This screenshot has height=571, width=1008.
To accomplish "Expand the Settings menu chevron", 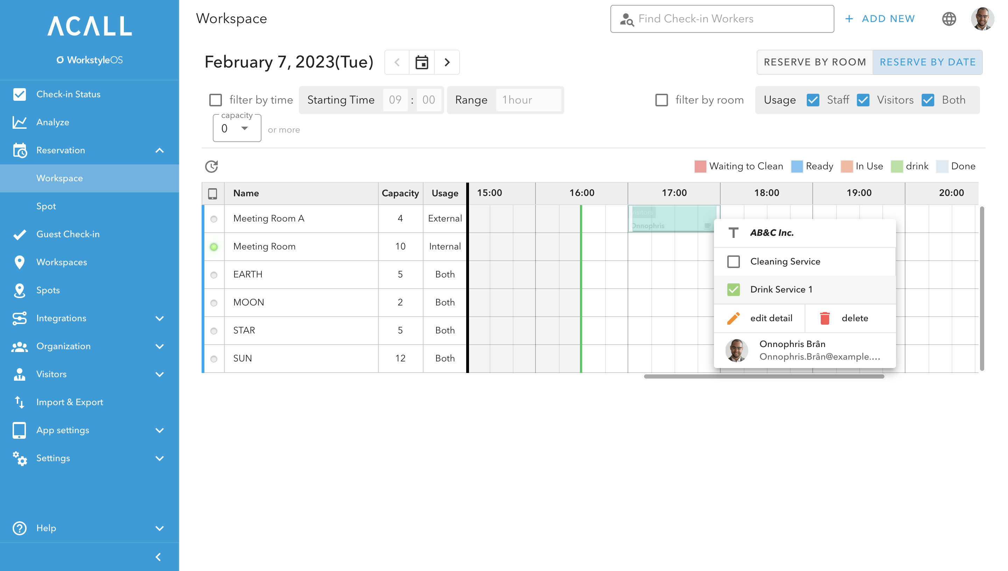I will click(x=159, y=458).
